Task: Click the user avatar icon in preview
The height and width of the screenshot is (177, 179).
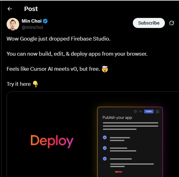Action: pos(157,111)
